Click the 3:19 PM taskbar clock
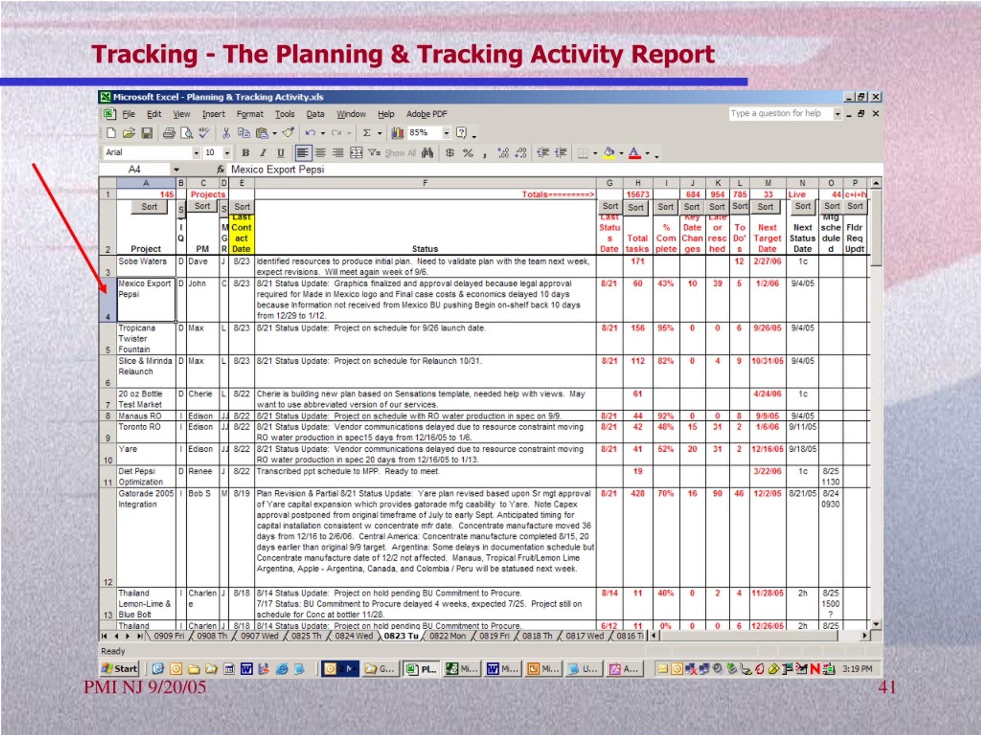This screenshot has width=981, height=735. [x=857, y=669]
